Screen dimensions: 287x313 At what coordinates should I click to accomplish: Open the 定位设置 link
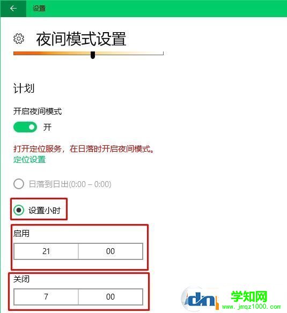pos(30,160)
